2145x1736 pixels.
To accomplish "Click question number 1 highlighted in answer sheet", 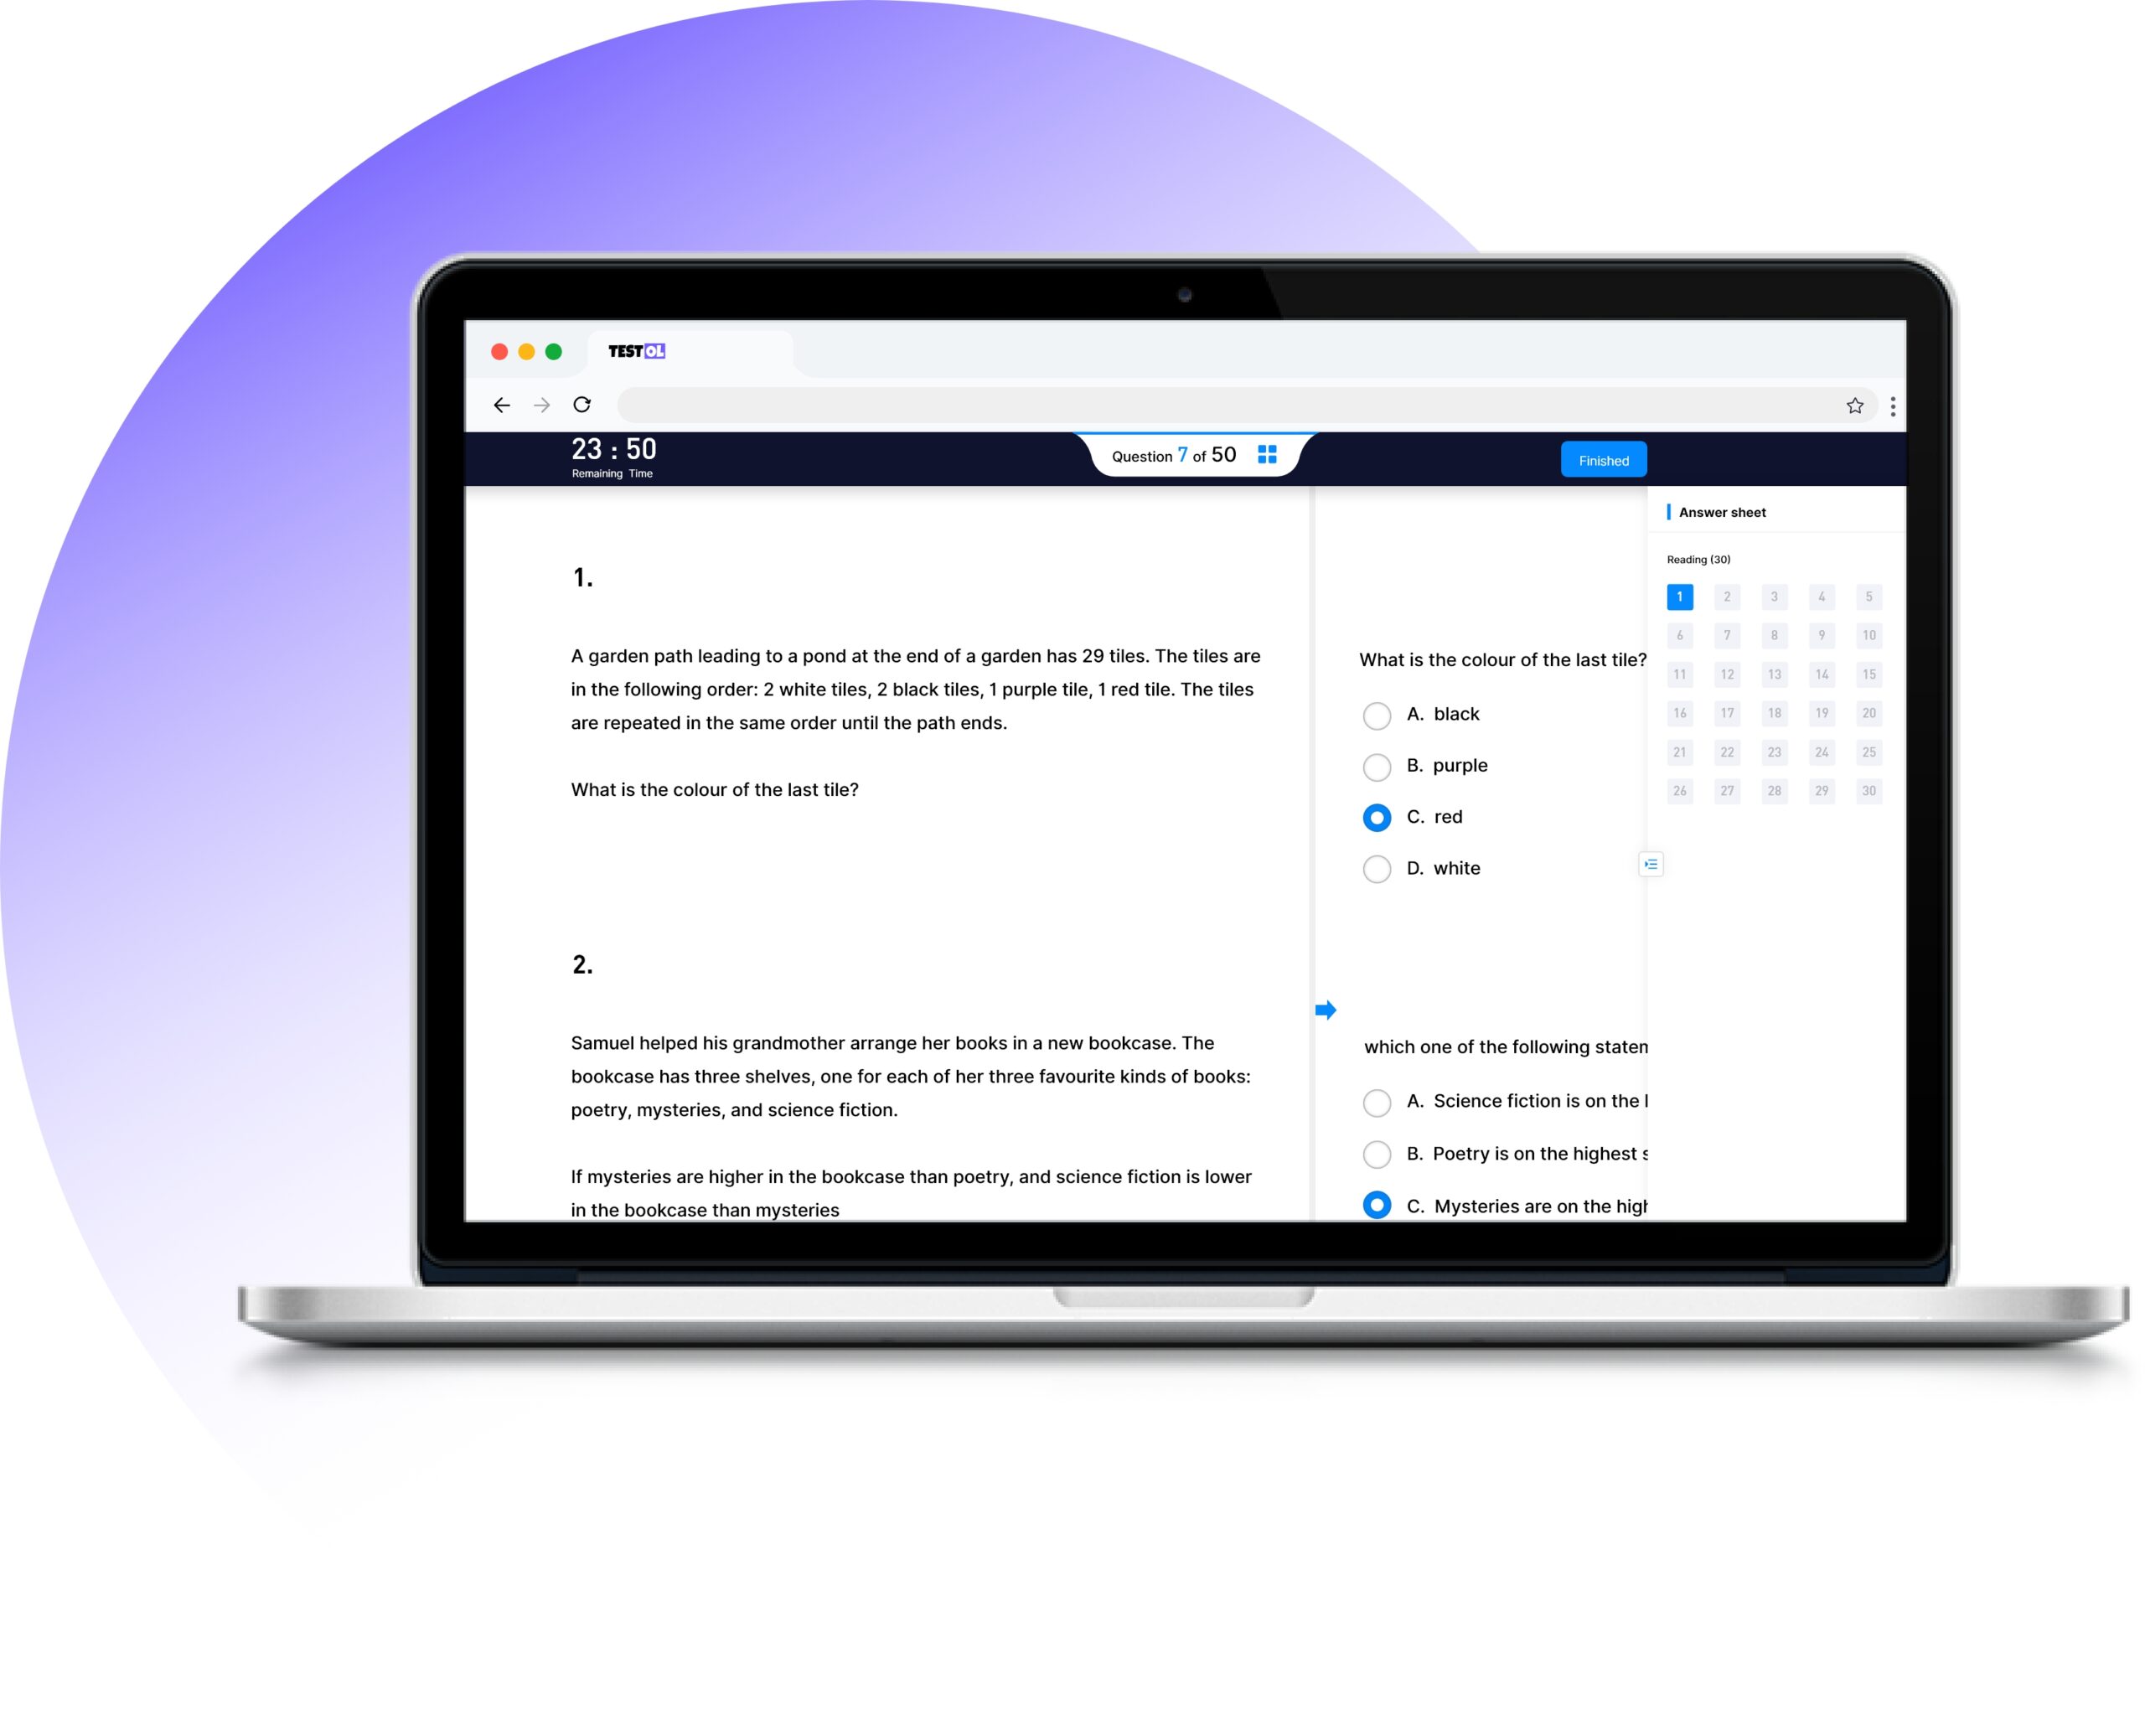I will [x=1679, y=595].
